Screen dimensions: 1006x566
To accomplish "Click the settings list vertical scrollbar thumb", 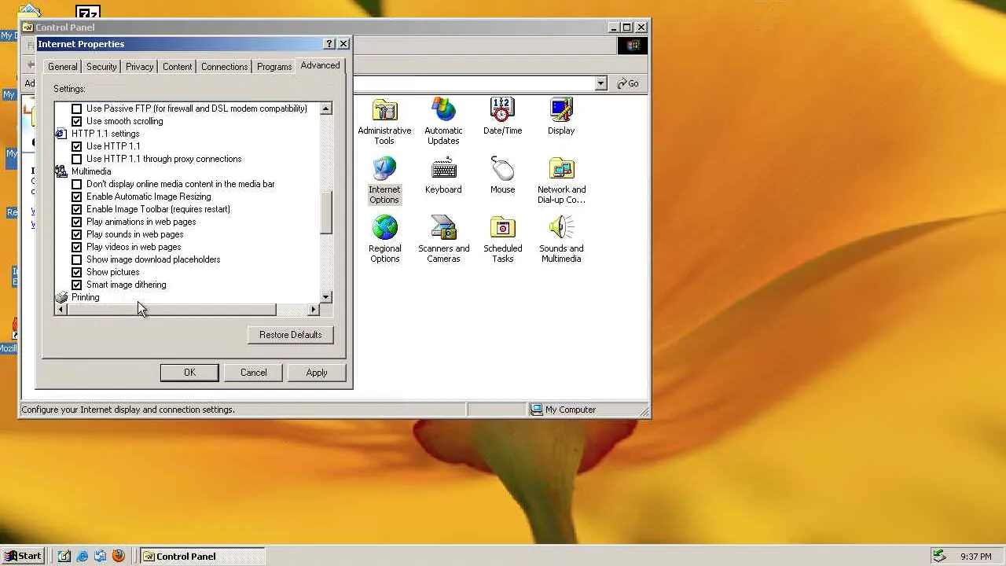I will coord(326,213).
